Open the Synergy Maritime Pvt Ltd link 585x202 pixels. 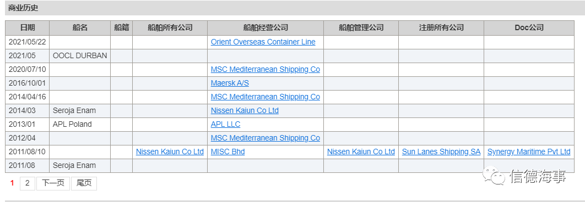pyautogui.click(x=529, y=152)
